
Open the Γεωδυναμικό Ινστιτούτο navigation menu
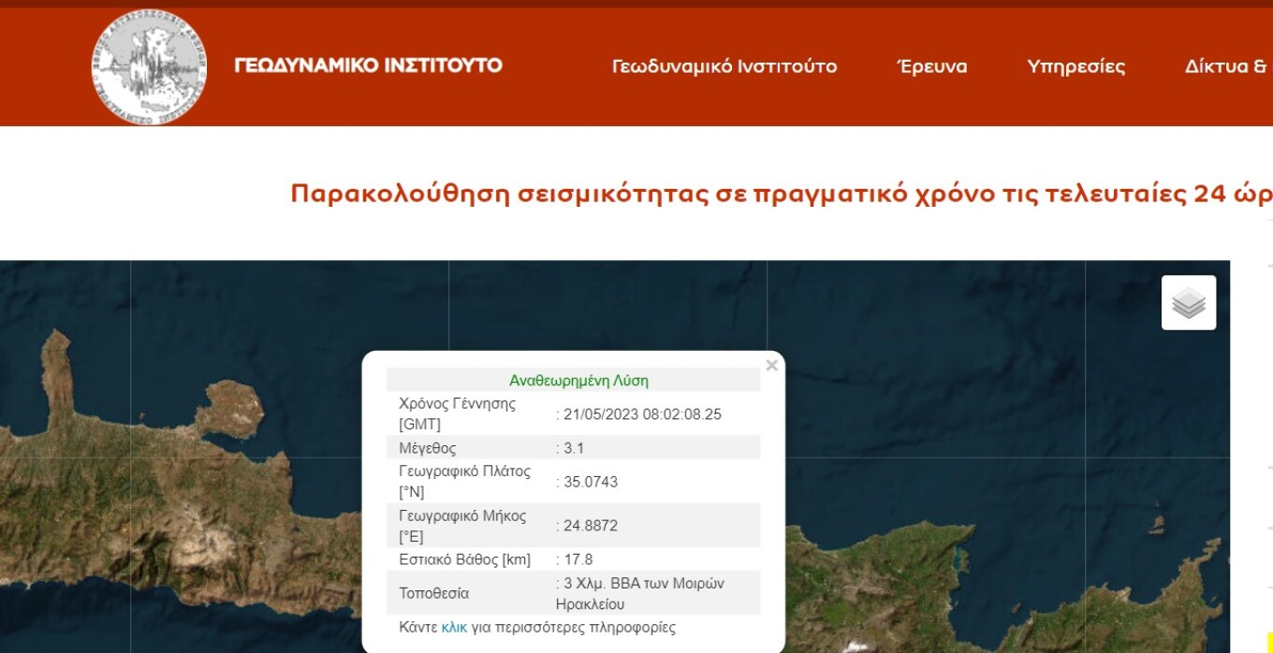(x=724, y=66)
